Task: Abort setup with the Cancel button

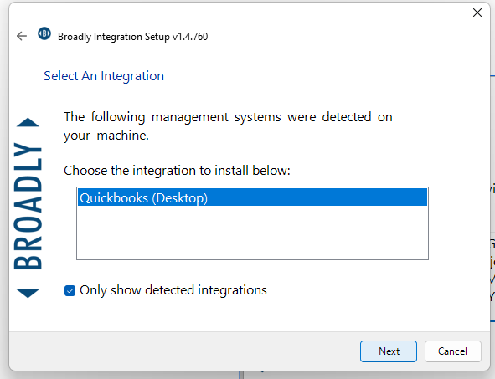Action: [452, 351]
